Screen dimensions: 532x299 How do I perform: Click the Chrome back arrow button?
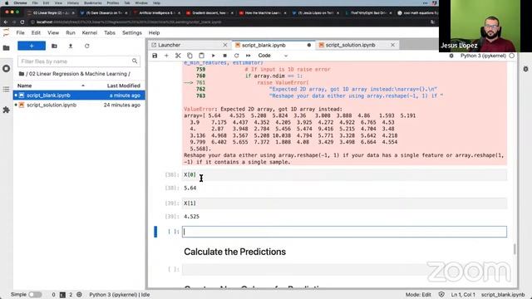tap(6, 22)
